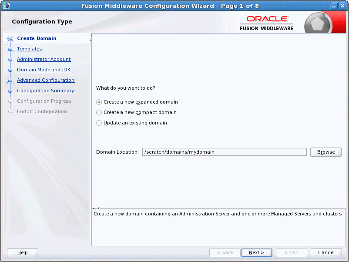Collapse the left navigation pane splitter arrows

click(x=91, y=37)
